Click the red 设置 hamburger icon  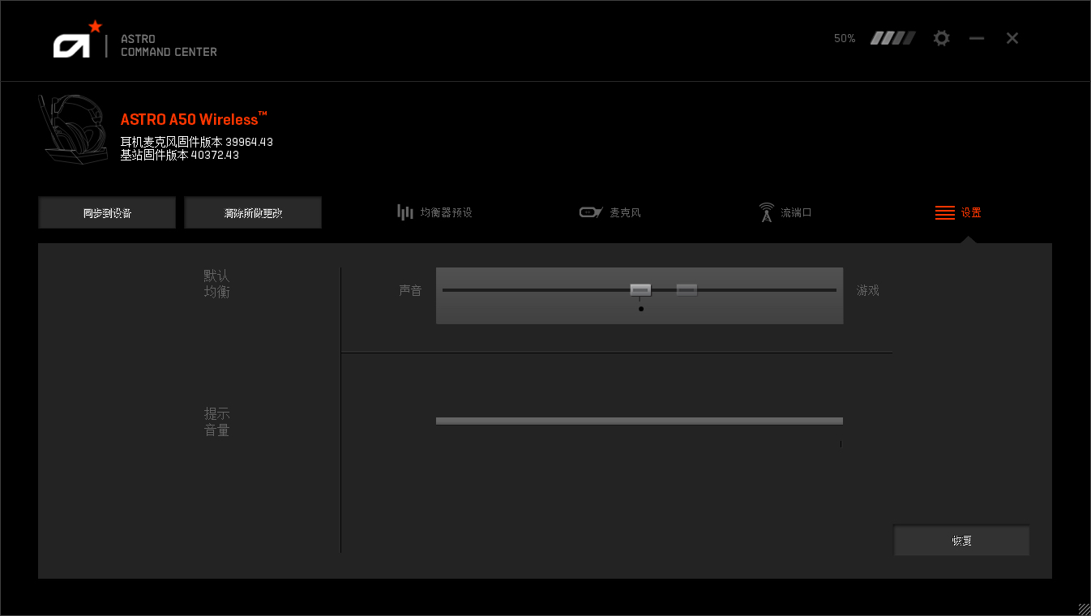[x=944, y=212]
